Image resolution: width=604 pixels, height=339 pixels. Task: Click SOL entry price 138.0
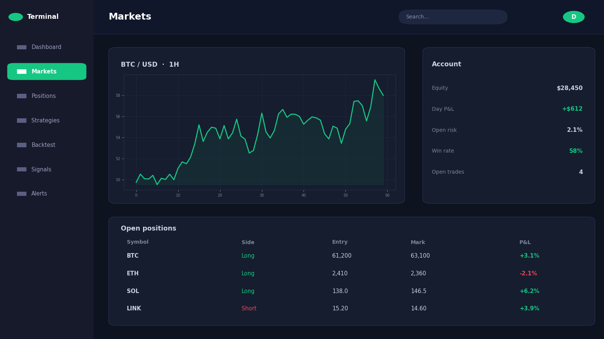point(340,292)
